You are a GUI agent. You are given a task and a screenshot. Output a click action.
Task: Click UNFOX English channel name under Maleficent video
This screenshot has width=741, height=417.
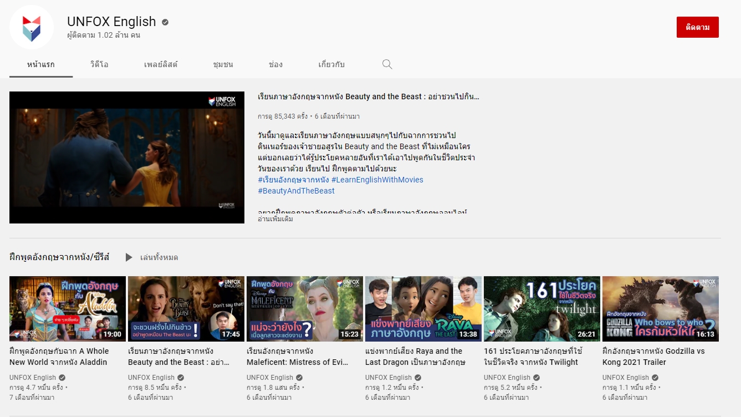coord(270,378)
